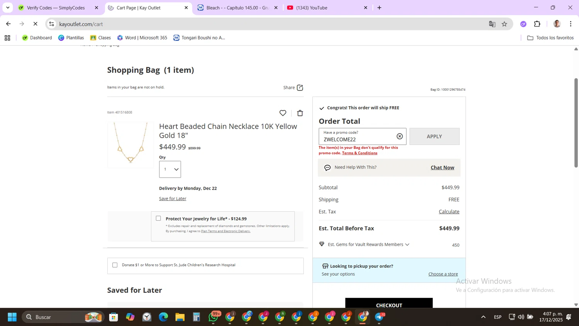Viewport: 579px width, 326px height.
Task: Click the APPLY promo code button
Action: 434,136
